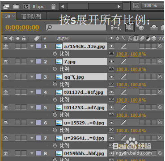Screen dimensions: 165x161
Task: Select layer named 7.jpg
Action: tap(85, 62)
